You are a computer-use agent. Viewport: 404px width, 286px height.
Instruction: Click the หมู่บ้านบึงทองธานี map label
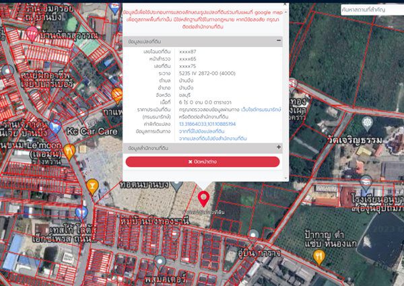[154, 221]
